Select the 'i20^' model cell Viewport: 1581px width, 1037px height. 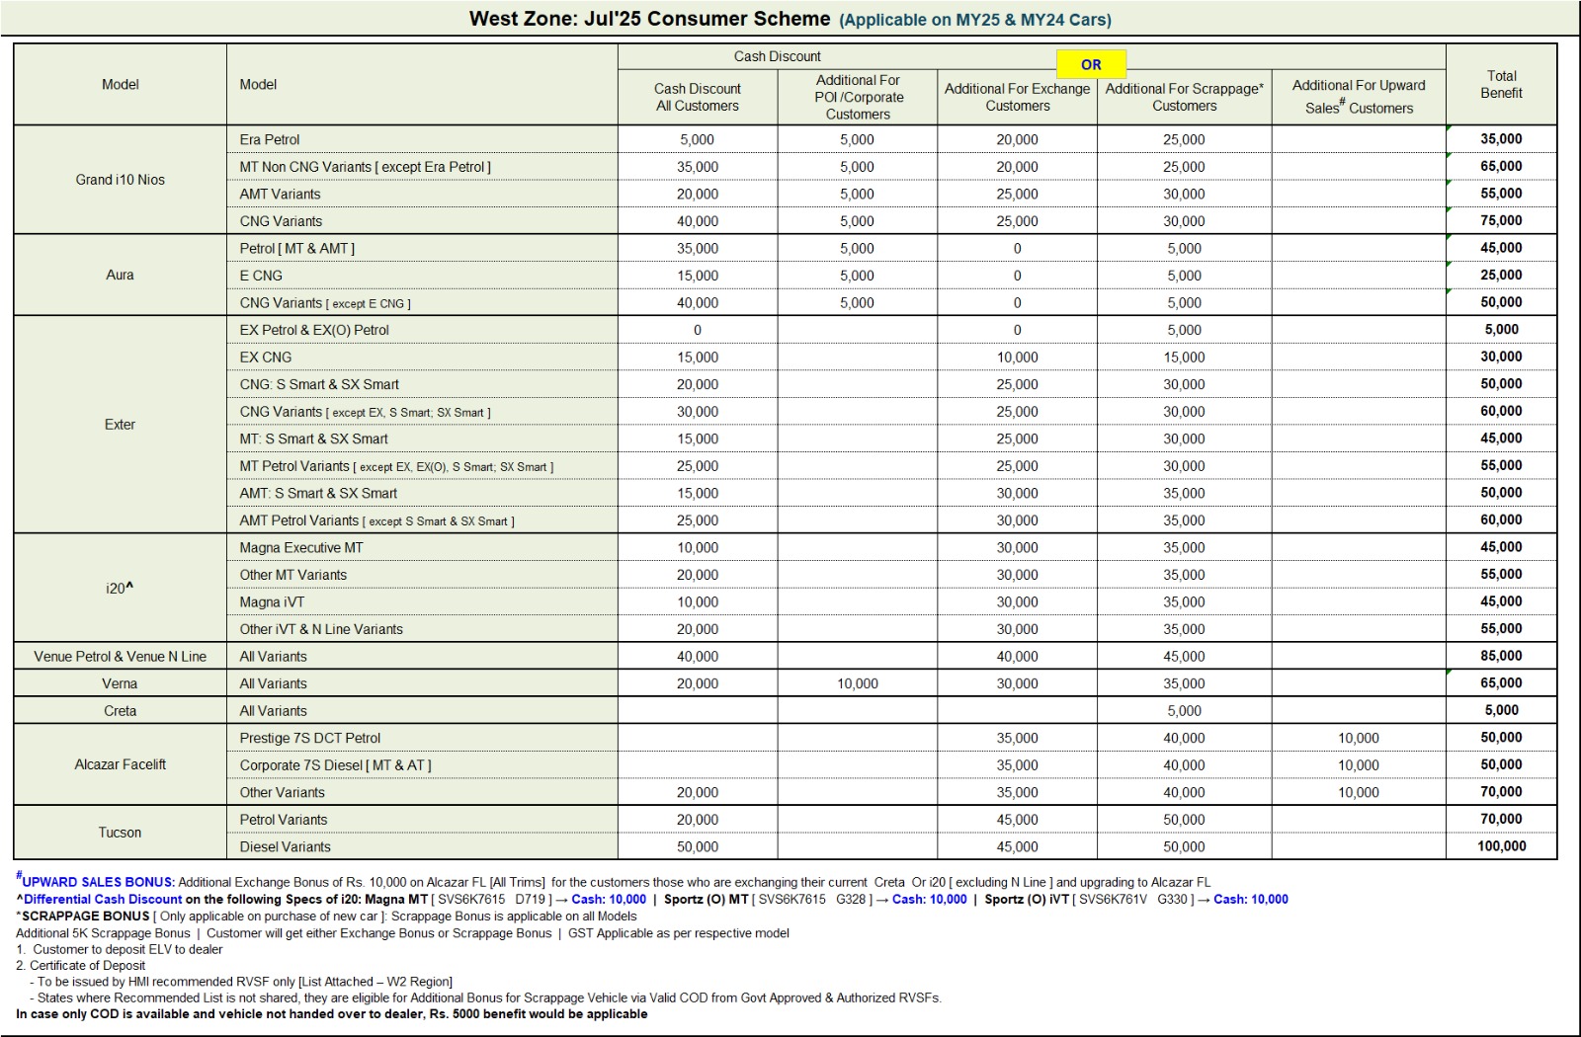(121, 588)
